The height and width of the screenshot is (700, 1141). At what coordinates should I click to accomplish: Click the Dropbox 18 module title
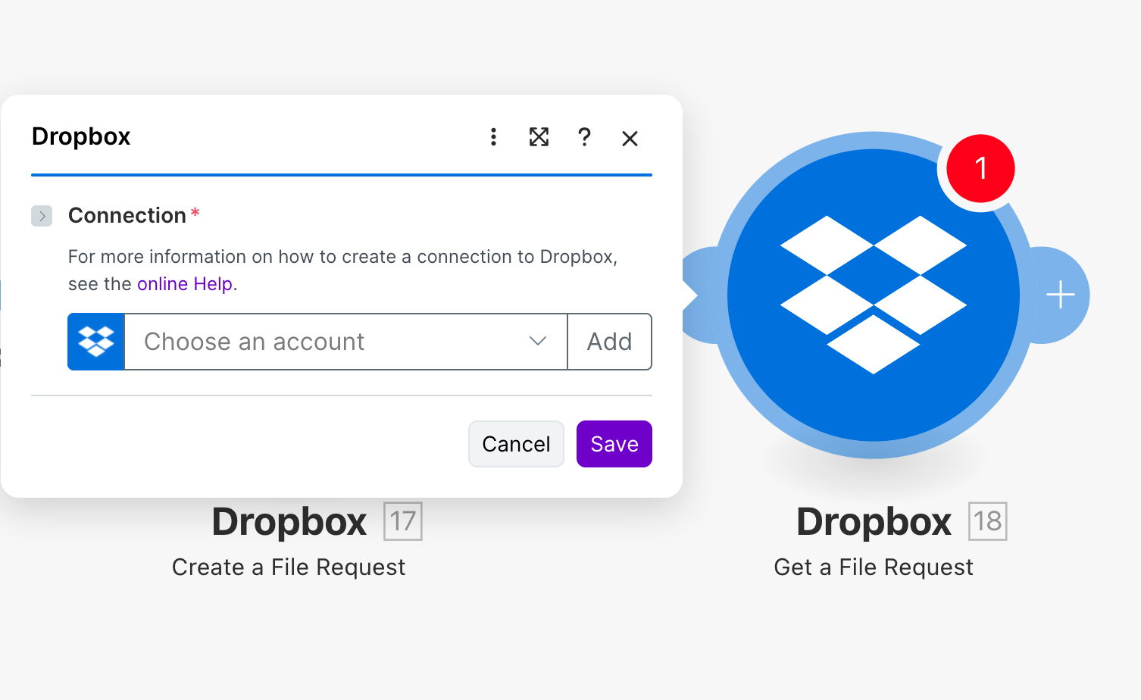[874, 522]
